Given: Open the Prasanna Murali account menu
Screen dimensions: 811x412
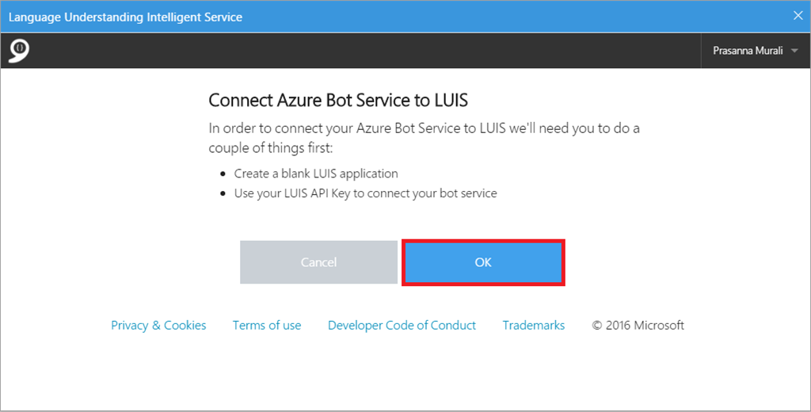Looking at the screenshot, I should point(748,51).
